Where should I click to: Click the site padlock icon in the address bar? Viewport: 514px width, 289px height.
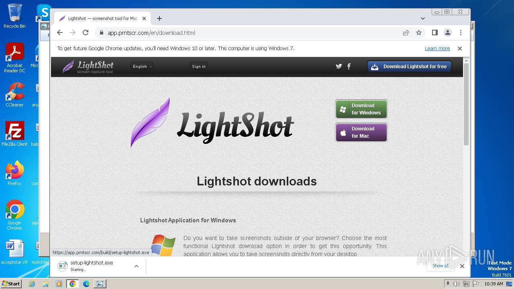tap(102, 33)
